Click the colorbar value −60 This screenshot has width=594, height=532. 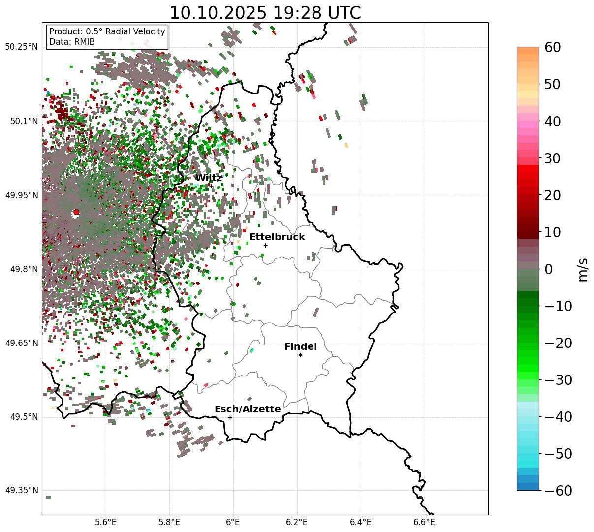558,491
